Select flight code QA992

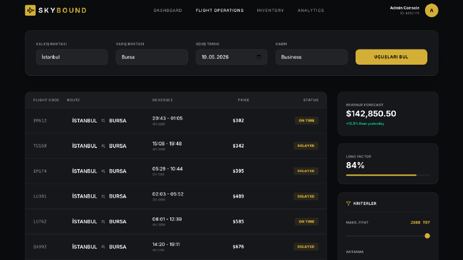(40, 247)
